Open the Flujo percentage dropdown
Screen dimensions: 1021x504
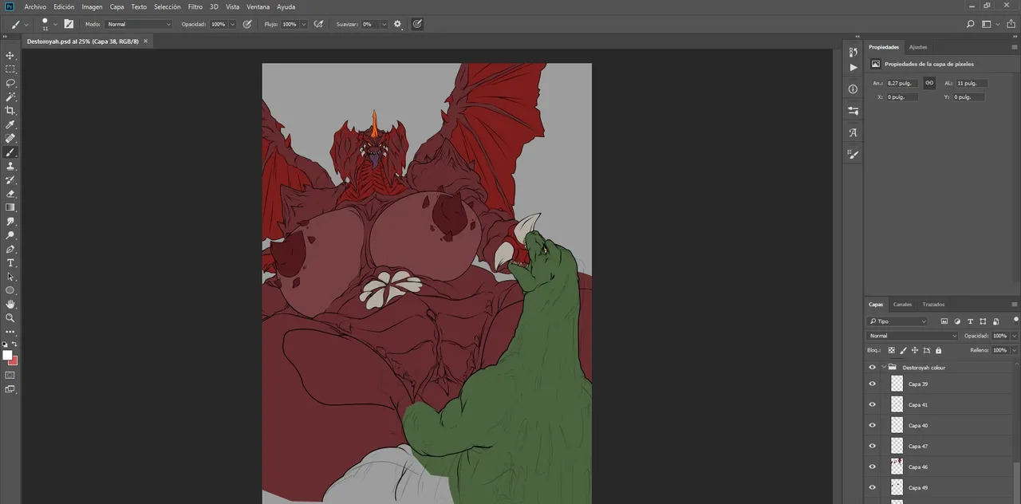point(303,25)
